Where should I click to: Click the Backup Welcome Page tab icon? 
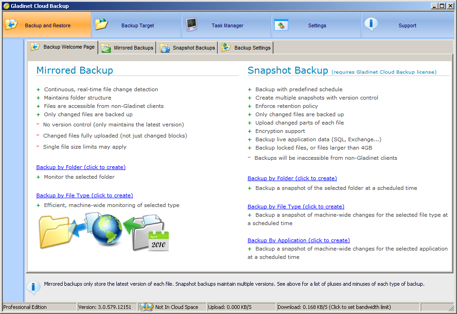tap(35, 47)
